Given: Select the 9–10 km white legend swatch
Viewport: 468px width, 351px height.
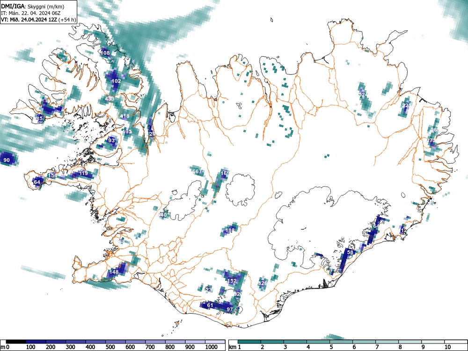Looking at the screenshot, I should (x=433, y=342).
